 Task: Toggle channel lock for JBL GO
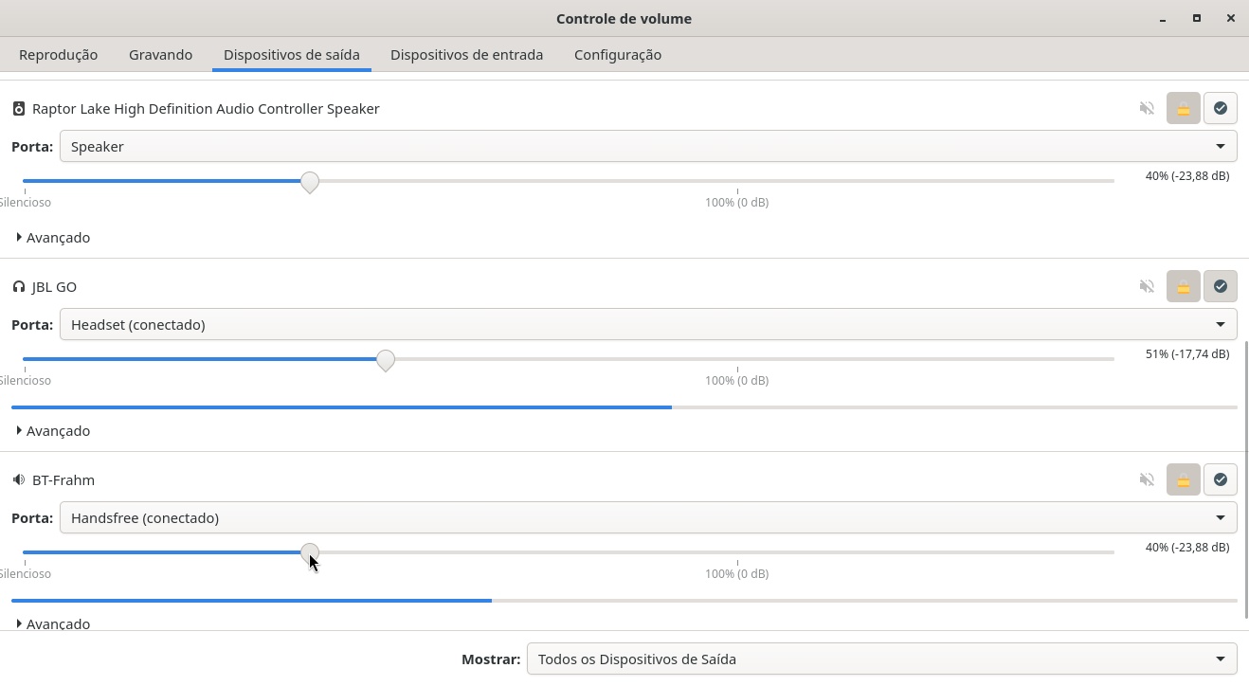pyautogui.click(x=1183, y=286)
